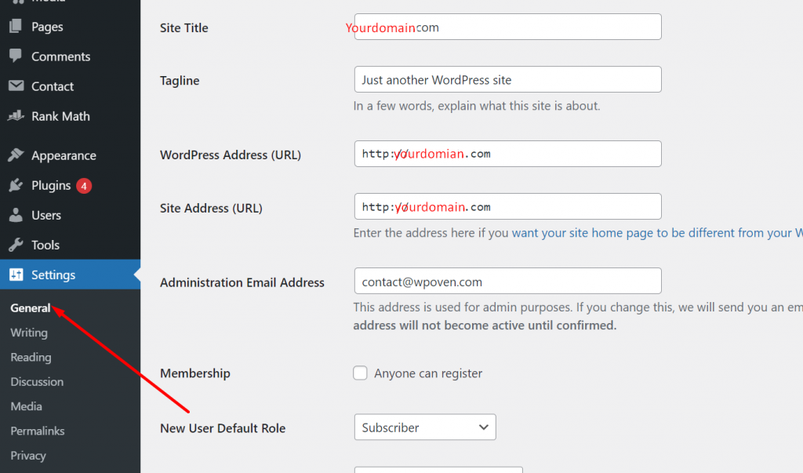Focus the Administration Email Address field

[x=507, y=282]
